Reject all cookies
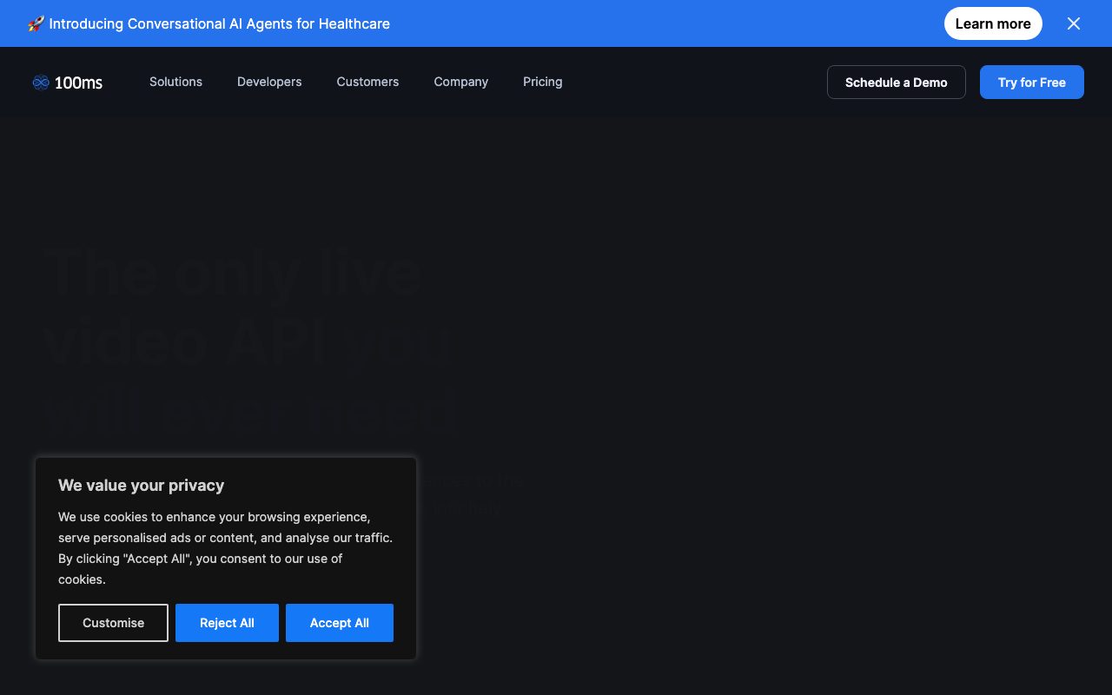 [227, 623]
